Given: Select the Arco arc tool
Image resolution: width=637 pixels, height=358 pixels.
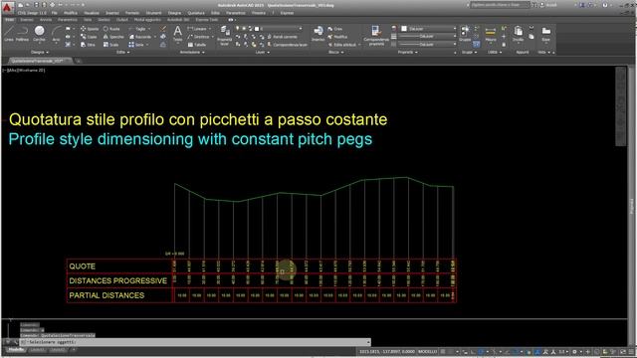Looking at the screenshot, I should pos(56,34).
